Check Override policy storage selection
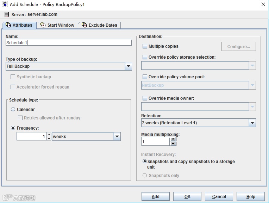The image size is (269, 203). tap(145, 57)
